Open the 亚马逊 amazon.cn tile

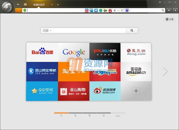click(136, 71)
